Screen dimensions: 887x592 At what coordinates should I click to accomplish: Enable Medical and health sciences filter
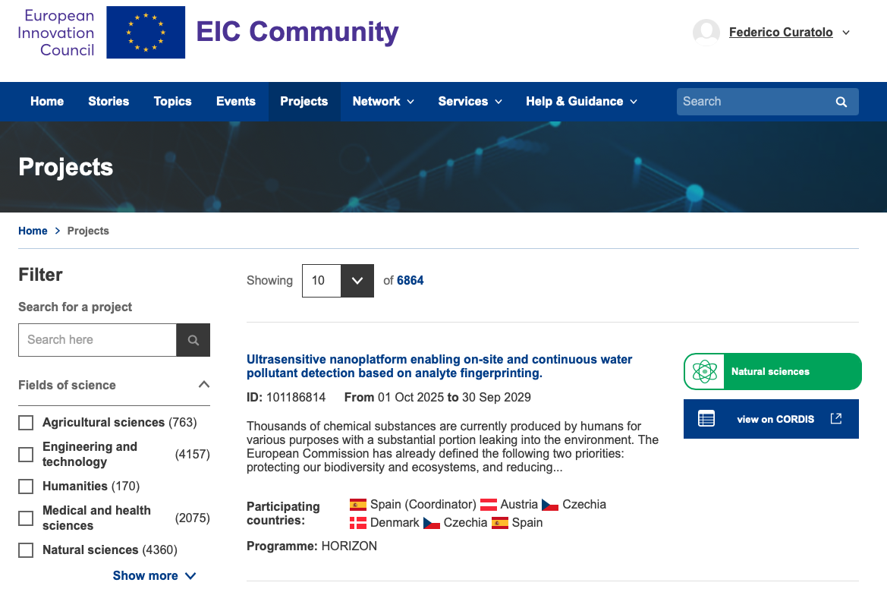tap(26, 518)
